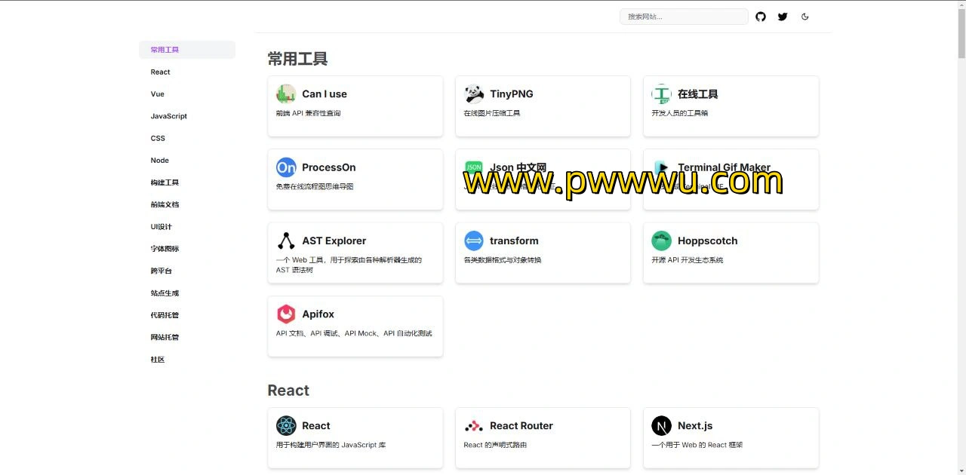Toggle dark mode moon icon
The width and height of the screenshot is (966, 475).
tap(805, 17)
